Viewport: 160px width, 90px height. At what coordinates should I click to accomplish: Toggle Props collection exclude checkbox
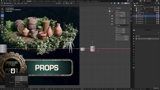155,11
